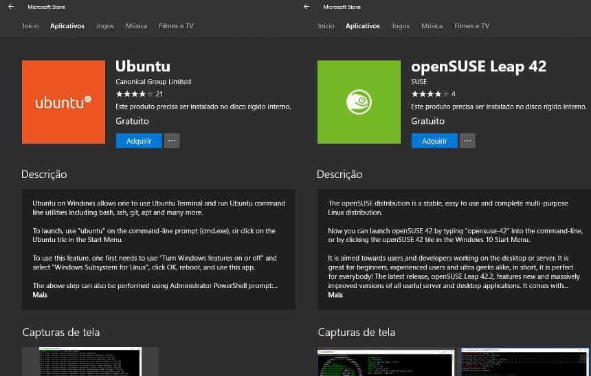Click the Ubuntu internal disk installation note
Image resolution: width=591 pixels, height=376 pixels.
[203, 107]
